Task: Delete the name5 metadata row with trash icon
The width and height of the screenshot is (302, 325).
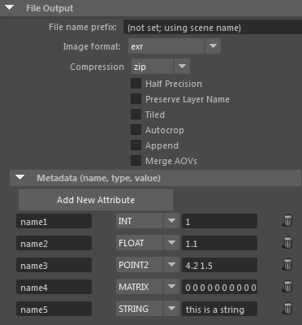Action: pos(287,309)
